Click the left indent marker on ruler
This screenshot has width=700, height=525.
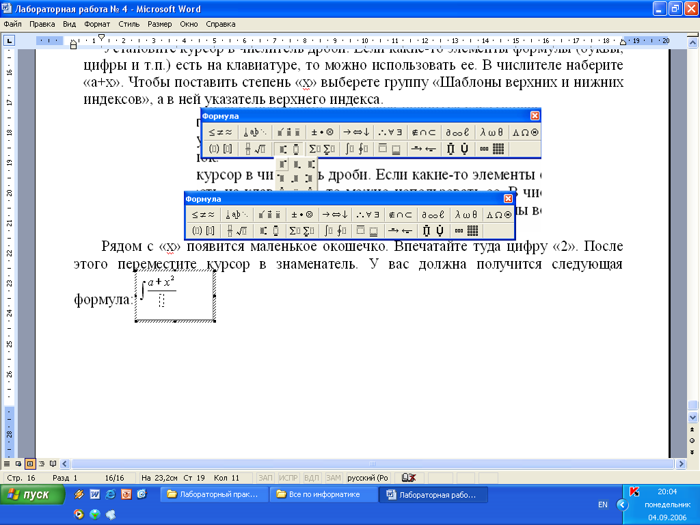(x=74, y=45)
